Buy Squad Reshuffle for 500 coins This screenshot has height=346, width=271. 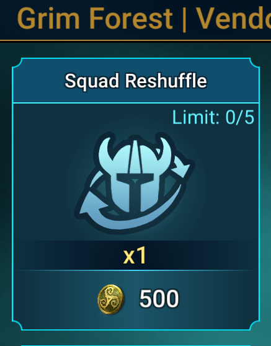click(x=138, y=299)
